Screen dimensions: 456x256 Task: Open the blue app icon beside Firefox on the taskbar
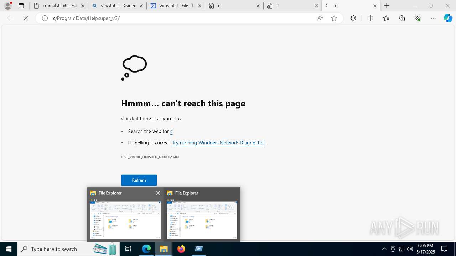click(199, 249)
